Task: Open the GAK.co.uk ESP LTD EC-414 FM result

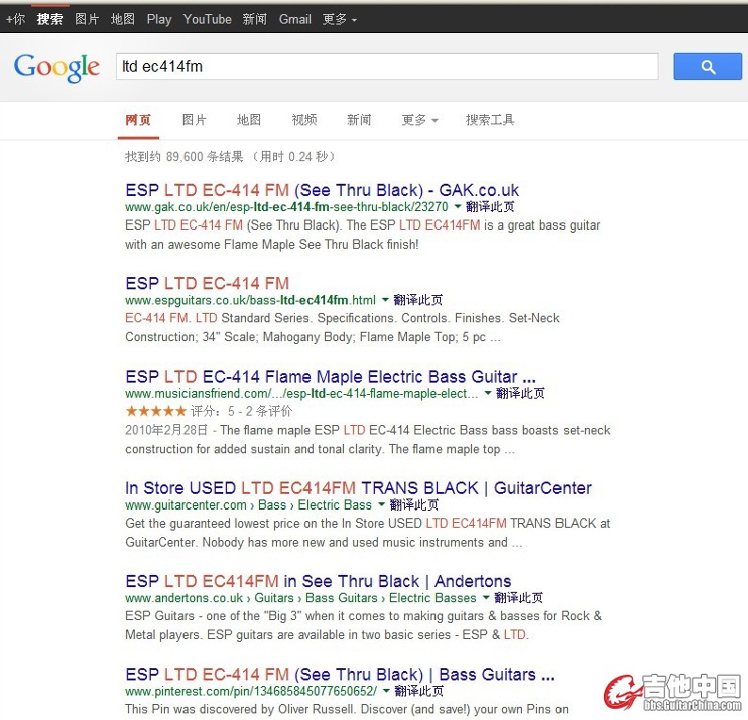Action: 322,190
